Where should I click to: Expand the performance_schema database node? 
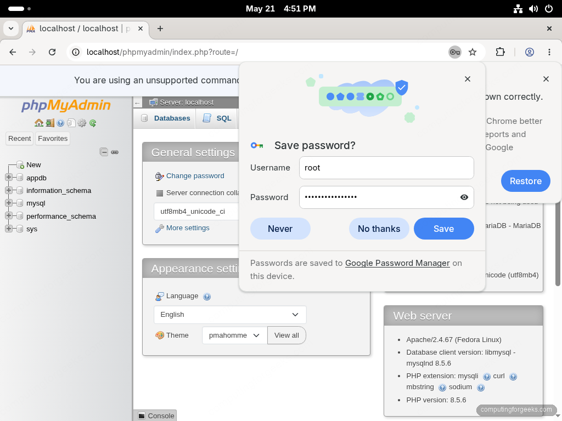(9, 215)
